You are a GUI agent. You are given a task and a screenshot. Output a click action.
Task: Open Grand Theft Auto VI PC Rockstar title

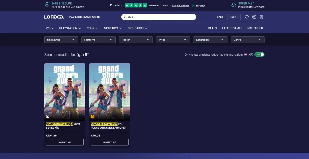click(x=109, y=126)
